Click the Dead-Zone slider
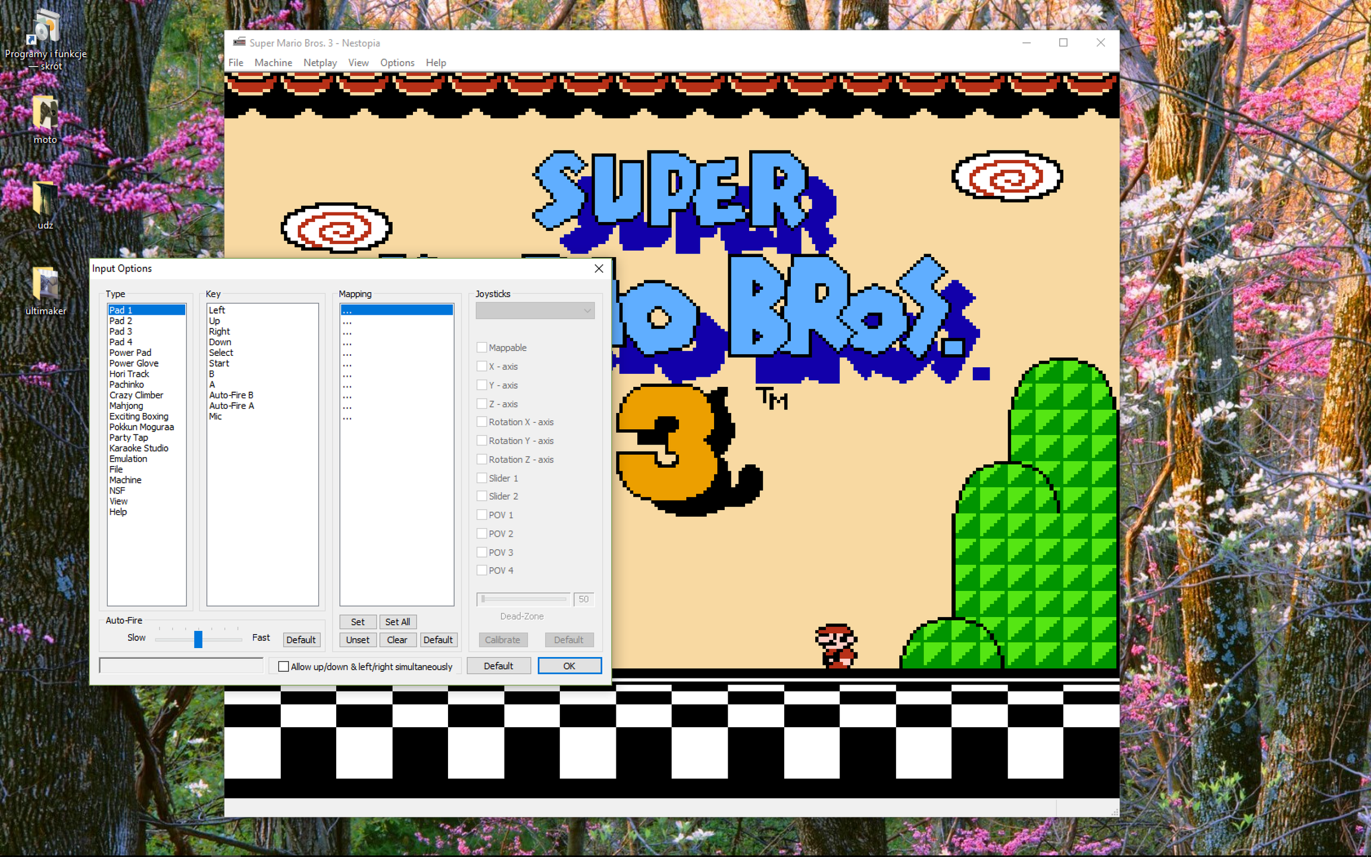Image resolution: width=1371 pixels, height=857 pixels. click(x=524, y=599)
